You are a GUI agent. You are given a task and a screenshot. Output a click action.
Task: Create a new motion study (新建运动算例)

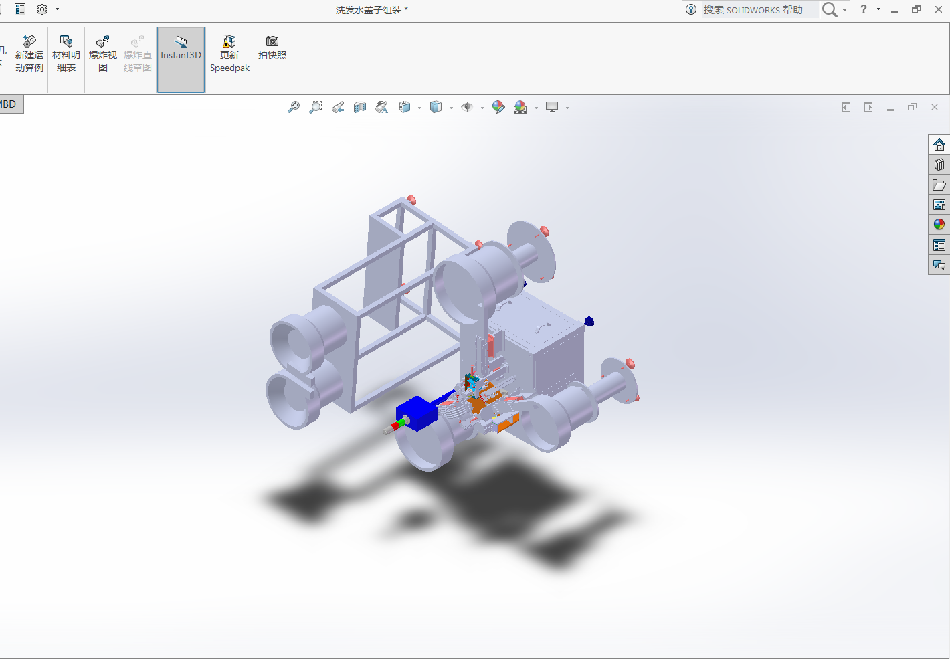(x=29, y=54)
